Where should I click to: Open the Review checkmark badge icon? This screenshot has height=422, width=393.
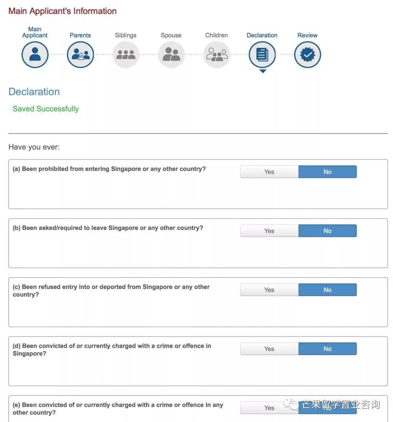pos(307,55)
